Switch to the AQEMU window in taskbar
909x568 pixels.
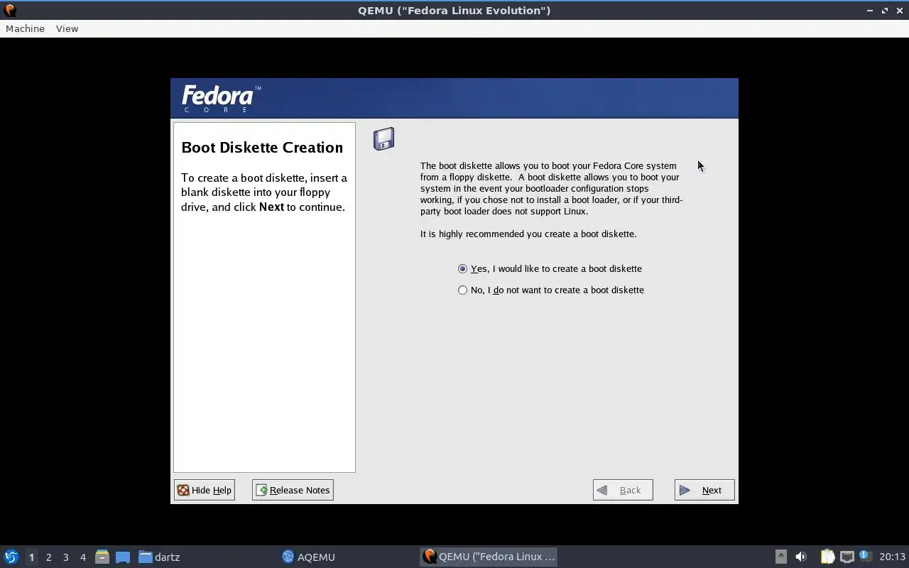(308, 557)
